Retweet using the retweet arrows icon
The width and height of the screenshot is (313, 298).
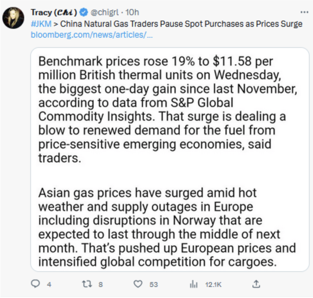point(87,284)
